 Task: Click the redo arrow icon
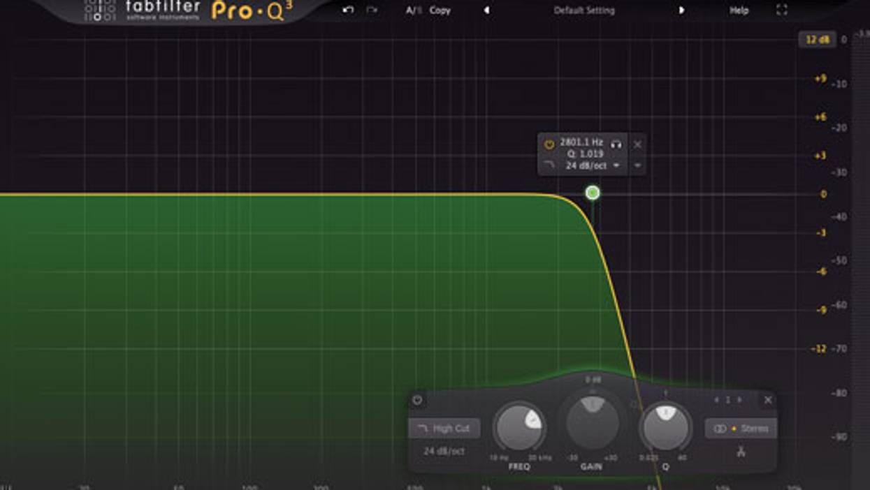[x=372, y=10]
